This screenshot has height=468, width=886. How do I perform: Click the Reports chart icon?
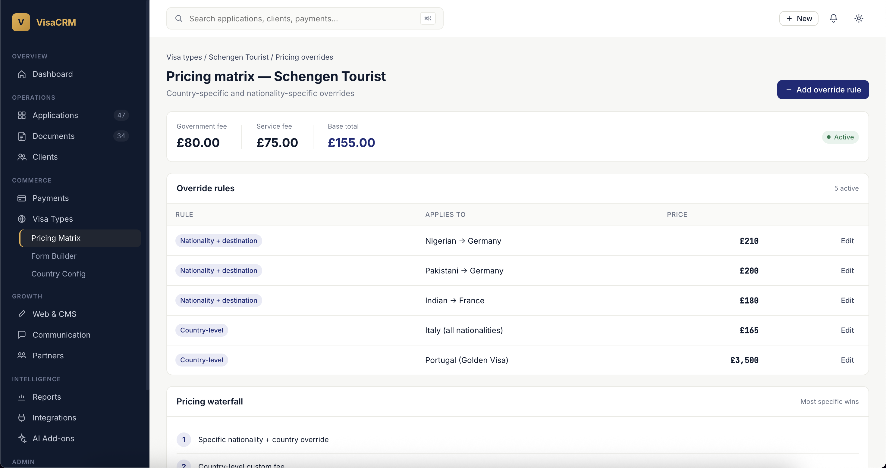click(22, 397)
